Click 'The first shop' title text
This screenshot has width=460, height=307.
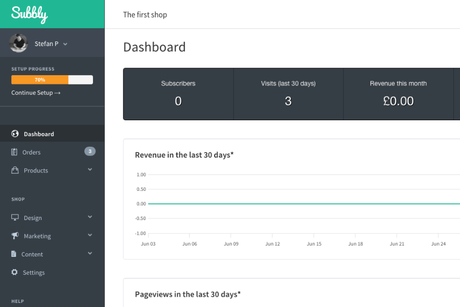click(x=145, y=15)
